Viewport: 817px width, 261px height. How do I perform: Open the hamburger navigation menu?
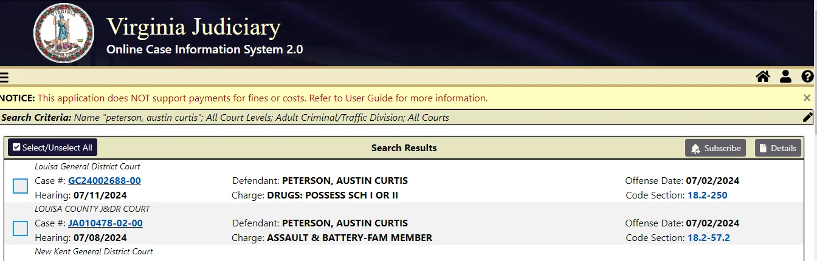coord(4,77)
